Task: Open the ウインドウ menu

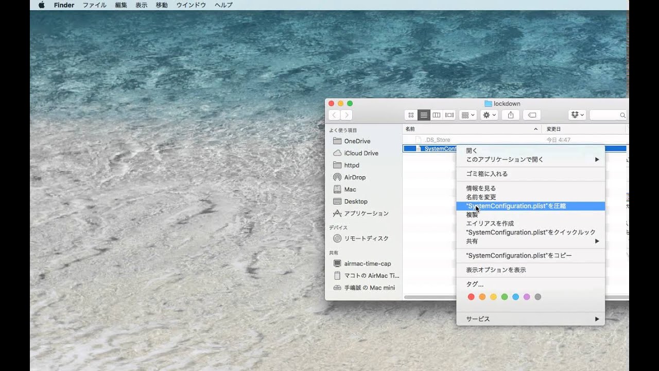Action: [191, 5]
